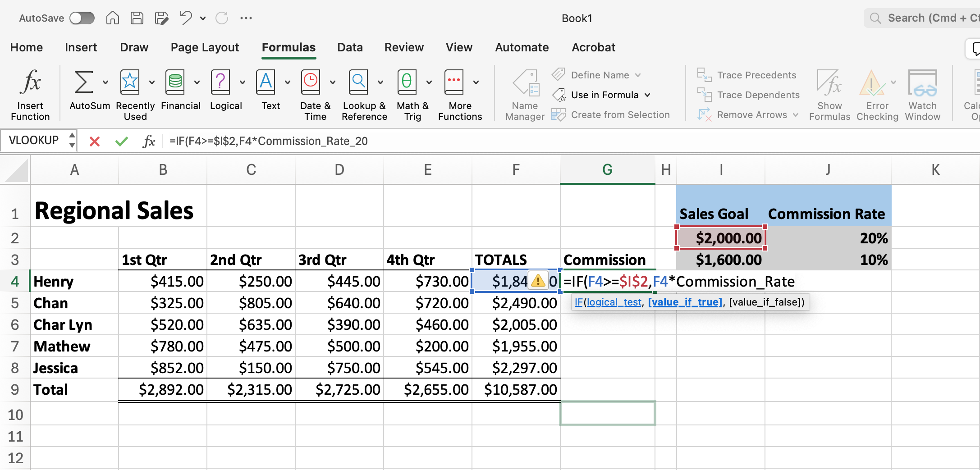Open the Name Box dropdown stepper
The height and width of the screenshot is (470, 980).
pos(72,140)
